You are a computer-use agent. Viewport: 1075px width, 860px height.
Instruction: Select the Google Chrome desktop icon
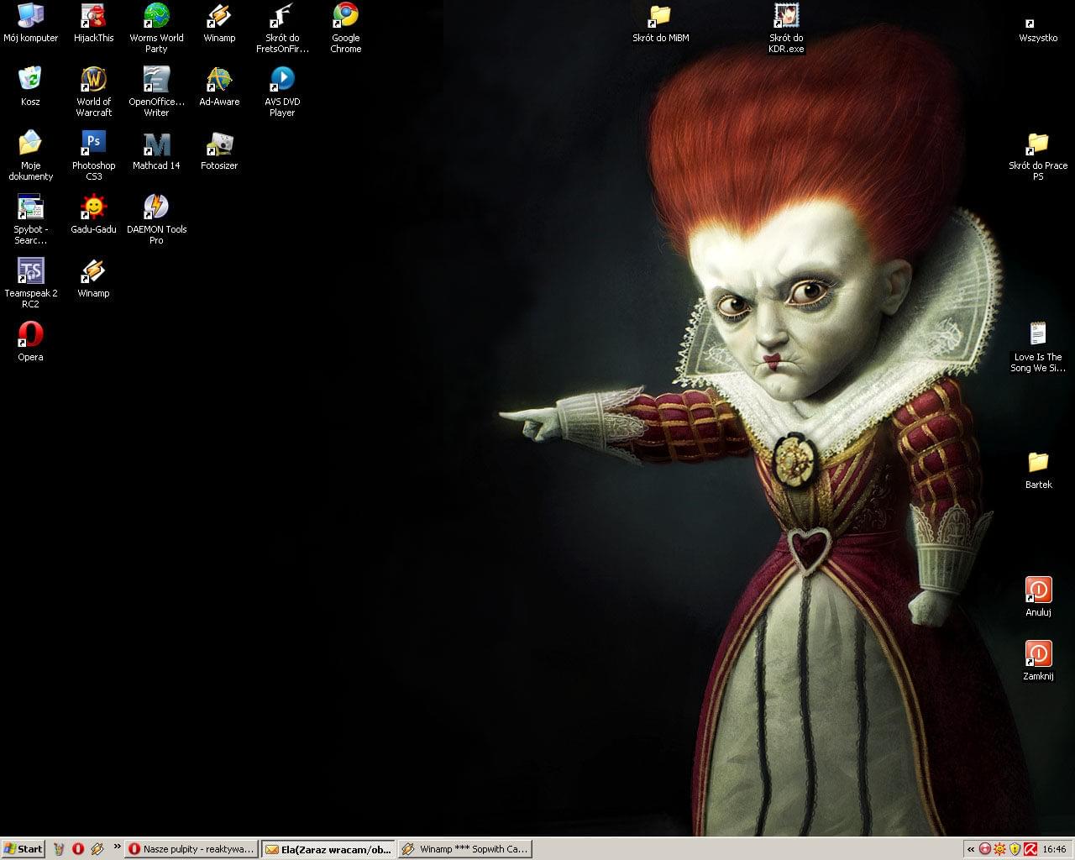pyautogui.click(x=345, y=29)
